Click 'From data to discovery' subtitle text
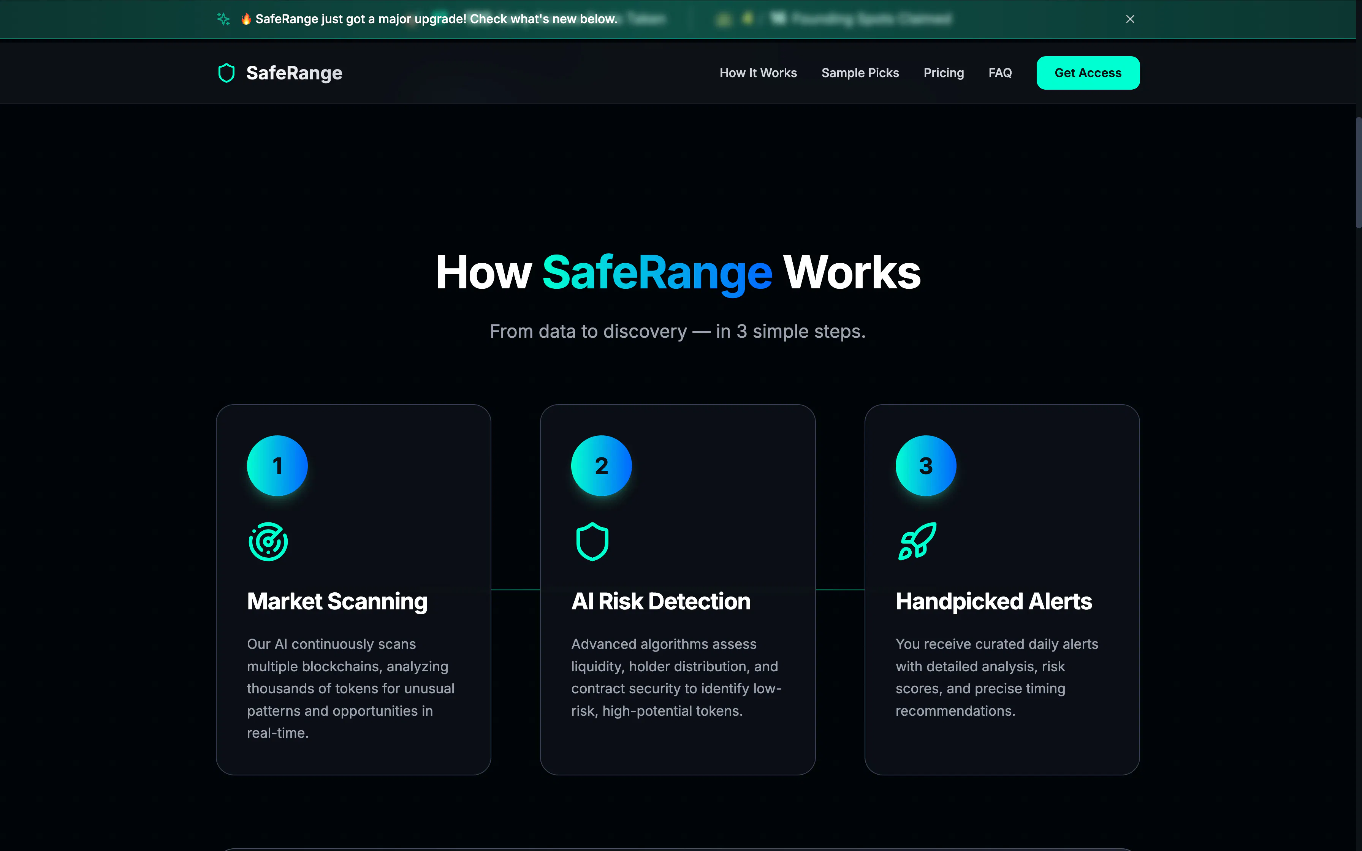The image size is (1362, 851). (x=678, y=332)
